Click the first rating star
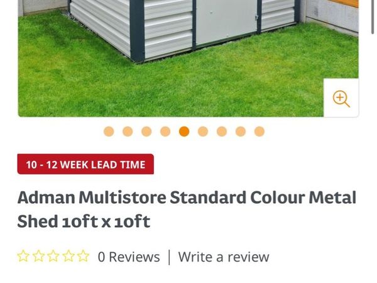This screenshot has height=283, width=377. pos(23,256)
